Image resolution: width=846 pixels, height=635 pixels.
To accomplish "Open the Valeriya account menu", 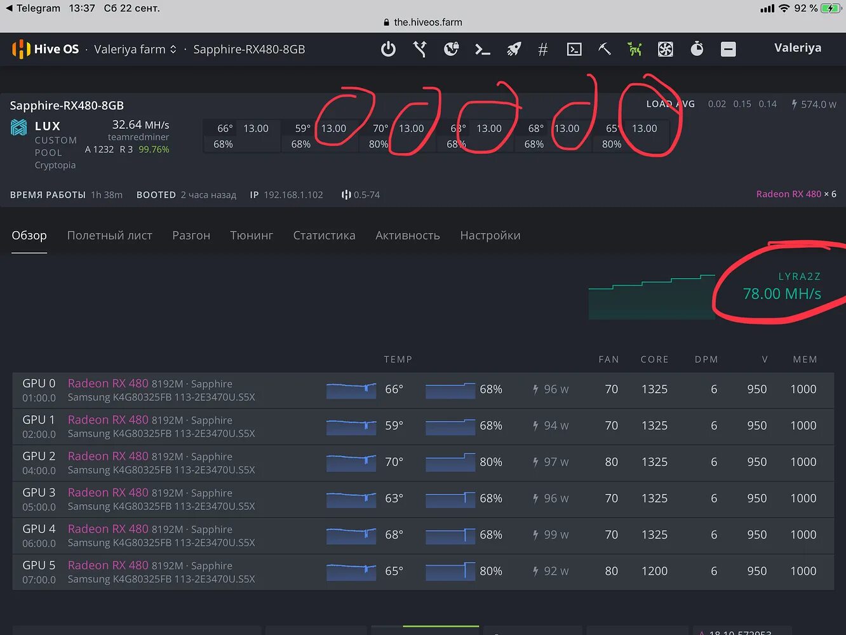I will coord(798,48).
